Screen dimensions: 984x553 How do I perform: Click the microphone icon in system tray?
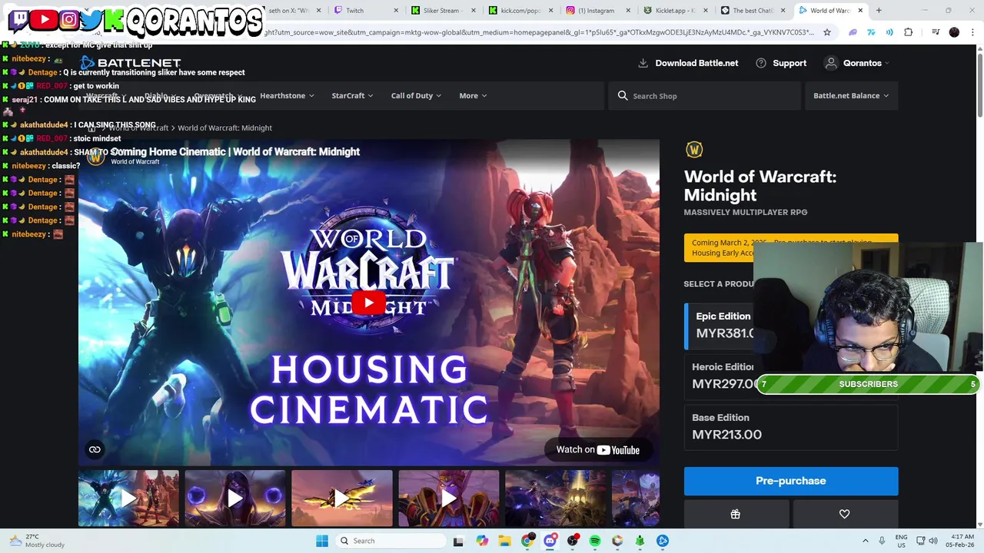(882, 541)
